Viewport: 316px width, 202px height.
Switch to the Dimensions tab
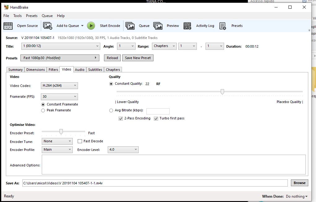coord(36,70)
